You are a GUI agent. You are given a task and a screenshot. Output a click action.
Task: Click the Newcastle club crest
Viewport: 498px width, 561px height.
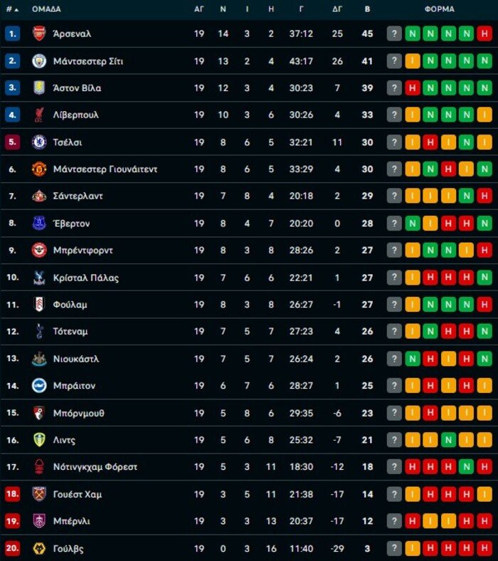[x=39, y=359]
